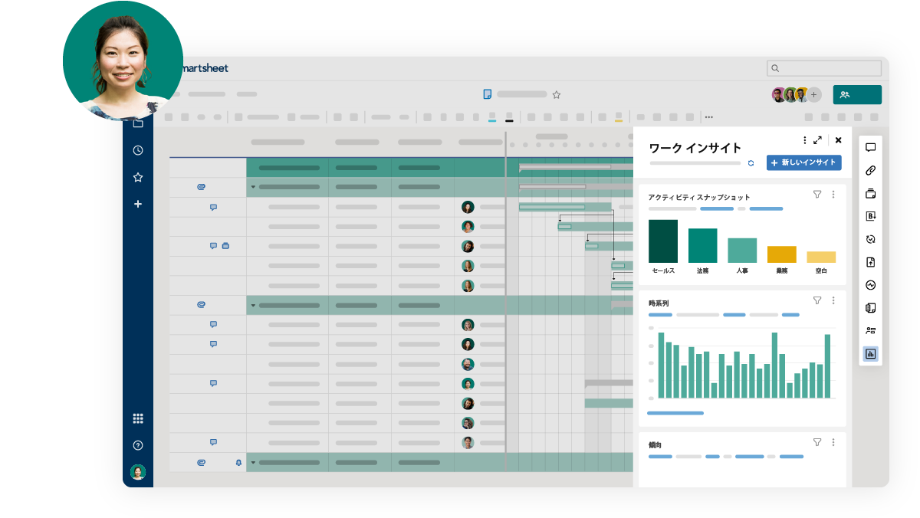Toggle favorite star next to sheet title
The width and height of the screenshot is (920, 518).
(x=557, y=94)
